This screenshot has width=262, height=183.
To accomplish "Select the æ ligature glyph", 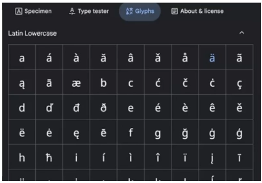I will tap(76, 83).
